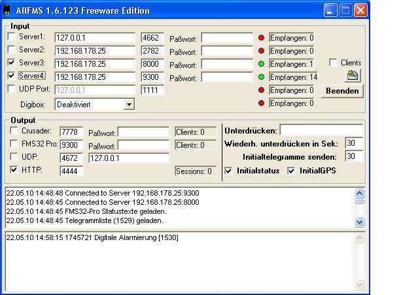Click the UDP output address field 127.0.0.1

click(x=129, y=158)
